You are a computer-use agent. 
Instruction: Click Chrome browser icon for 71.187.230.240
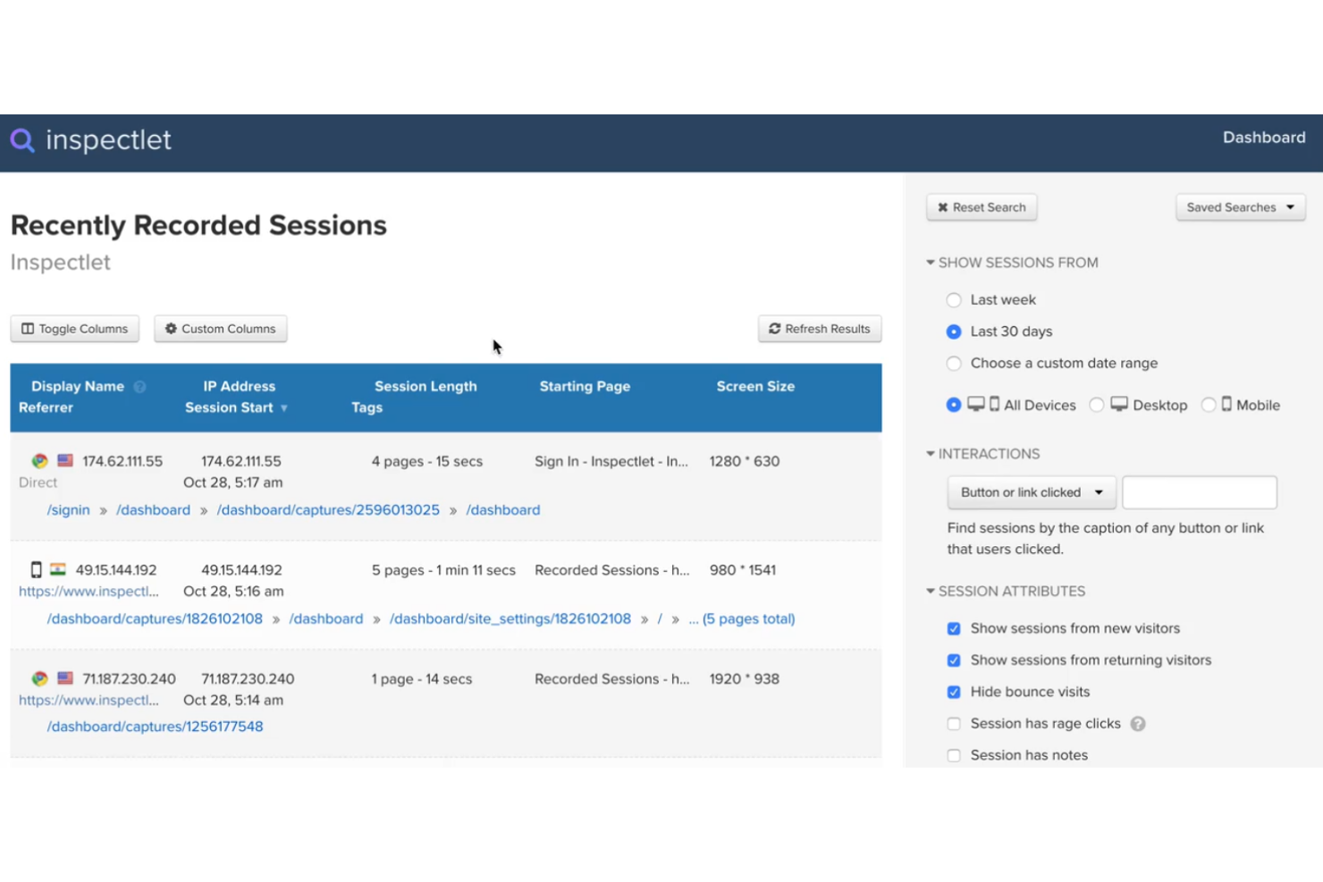click(x=39, y=679)
